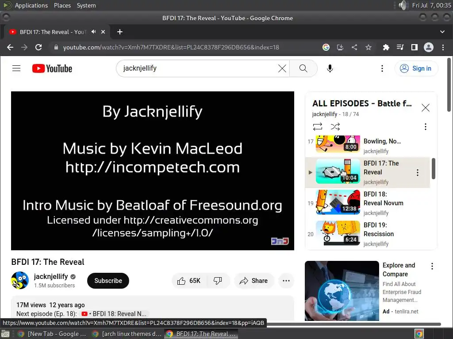
Task: Switch to arch linux themes taskbar window
Action: pos(127,334)
